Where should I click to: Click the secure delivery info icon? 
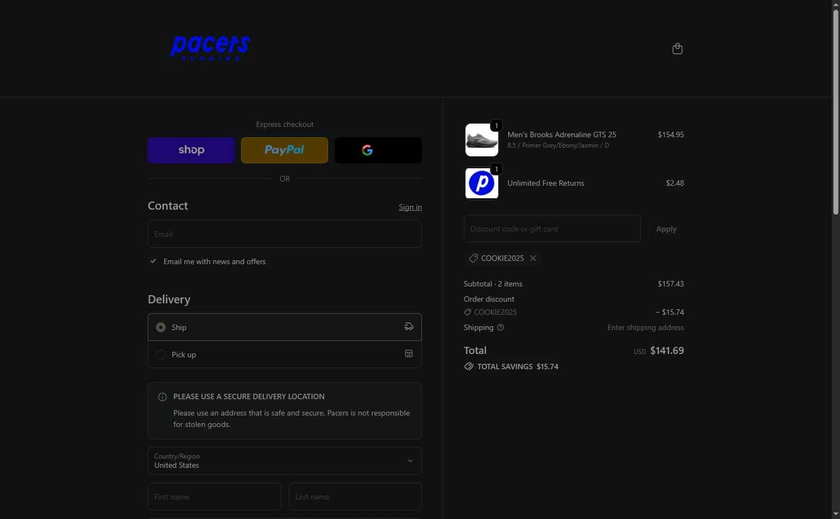pos(162,397)
